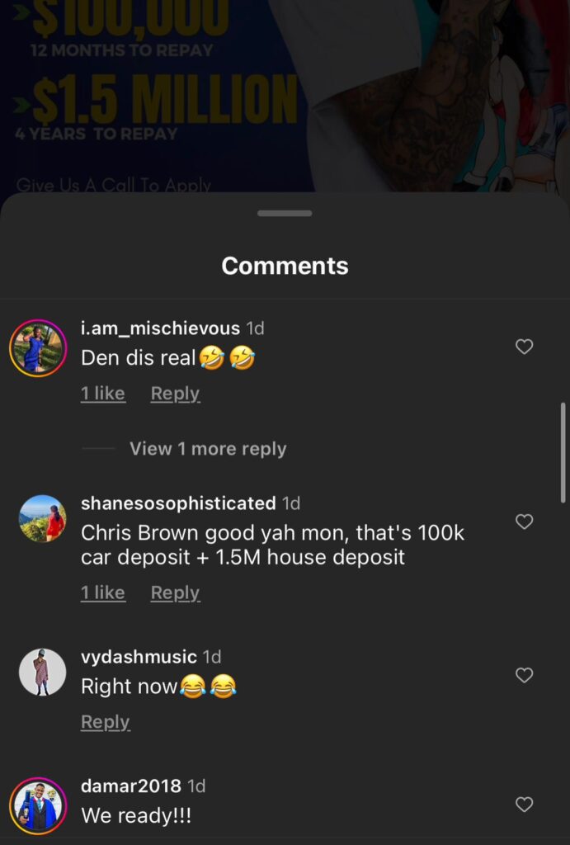
Task: Reply to 'Den dis real' comment
Action: tap(175, 394)
